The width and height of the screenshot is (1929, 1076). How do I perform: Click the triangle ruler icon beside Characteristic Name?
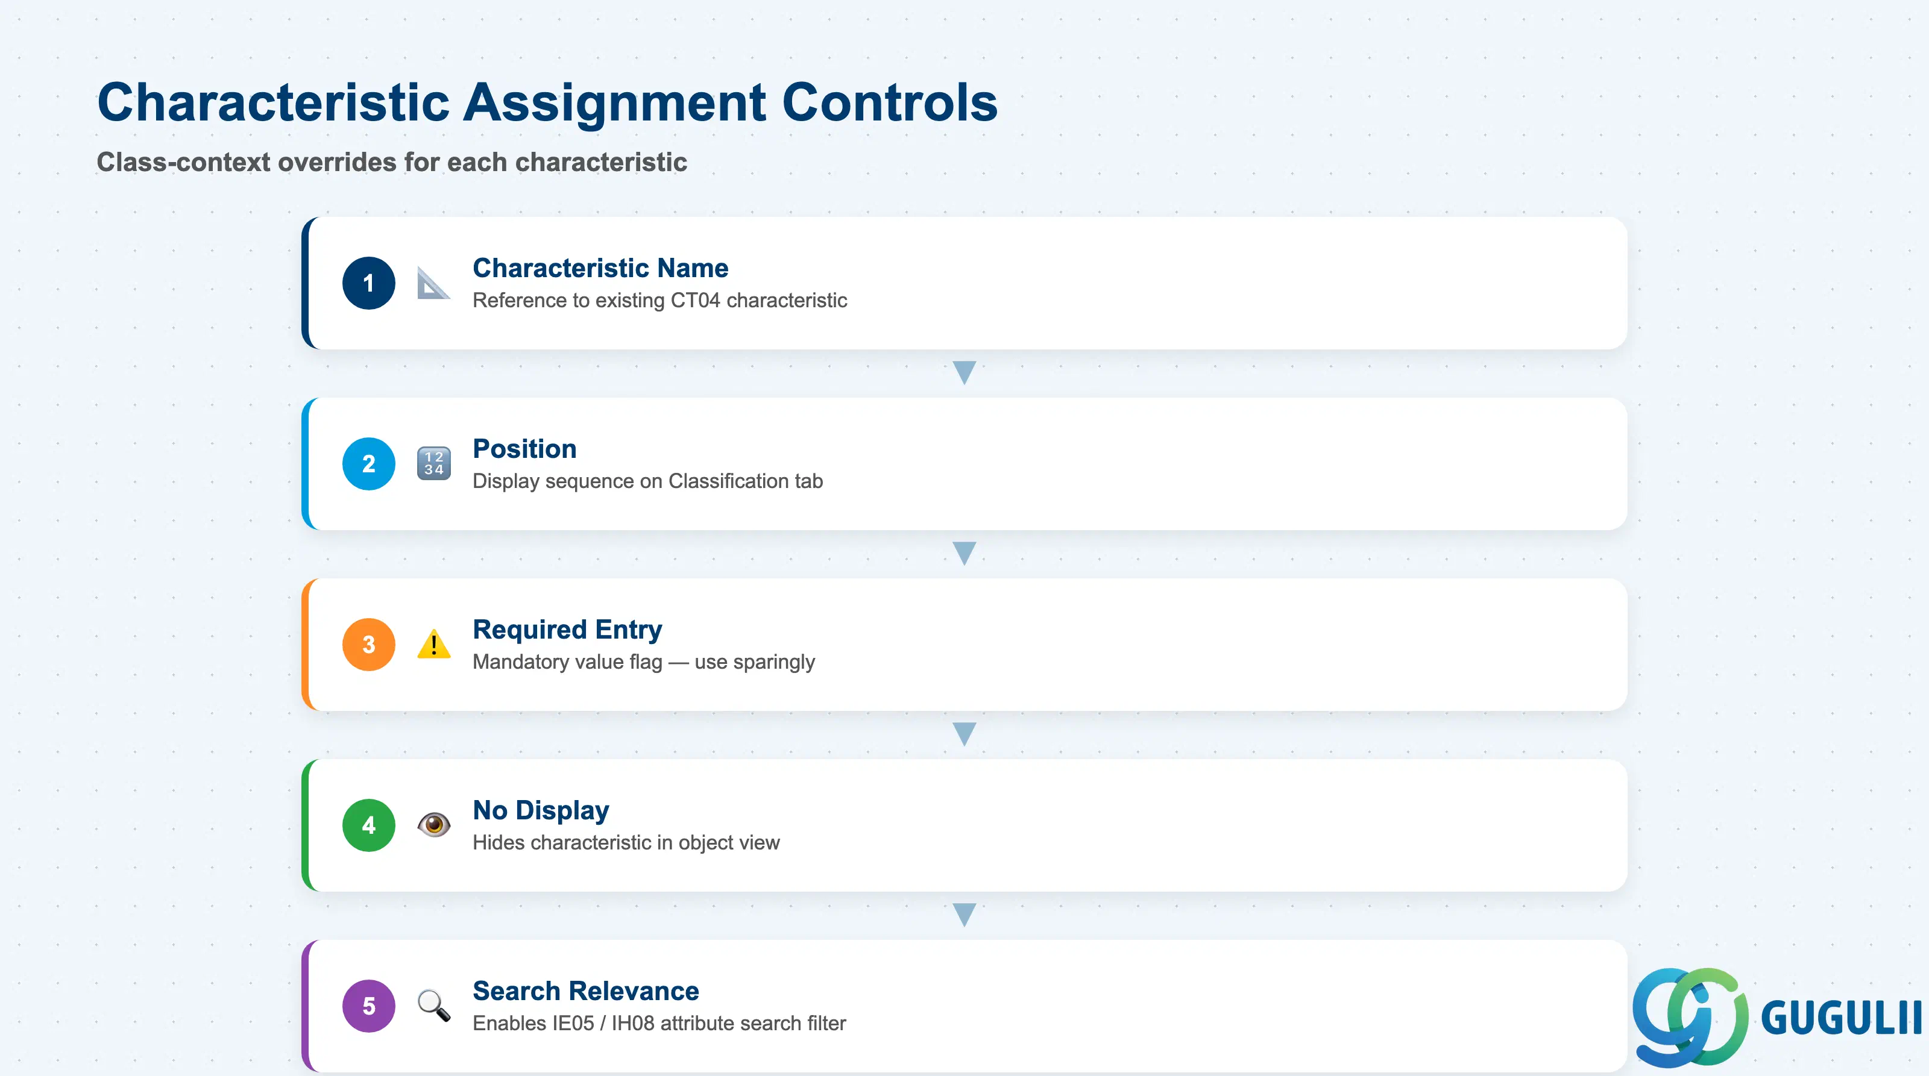tap(433, 283)
